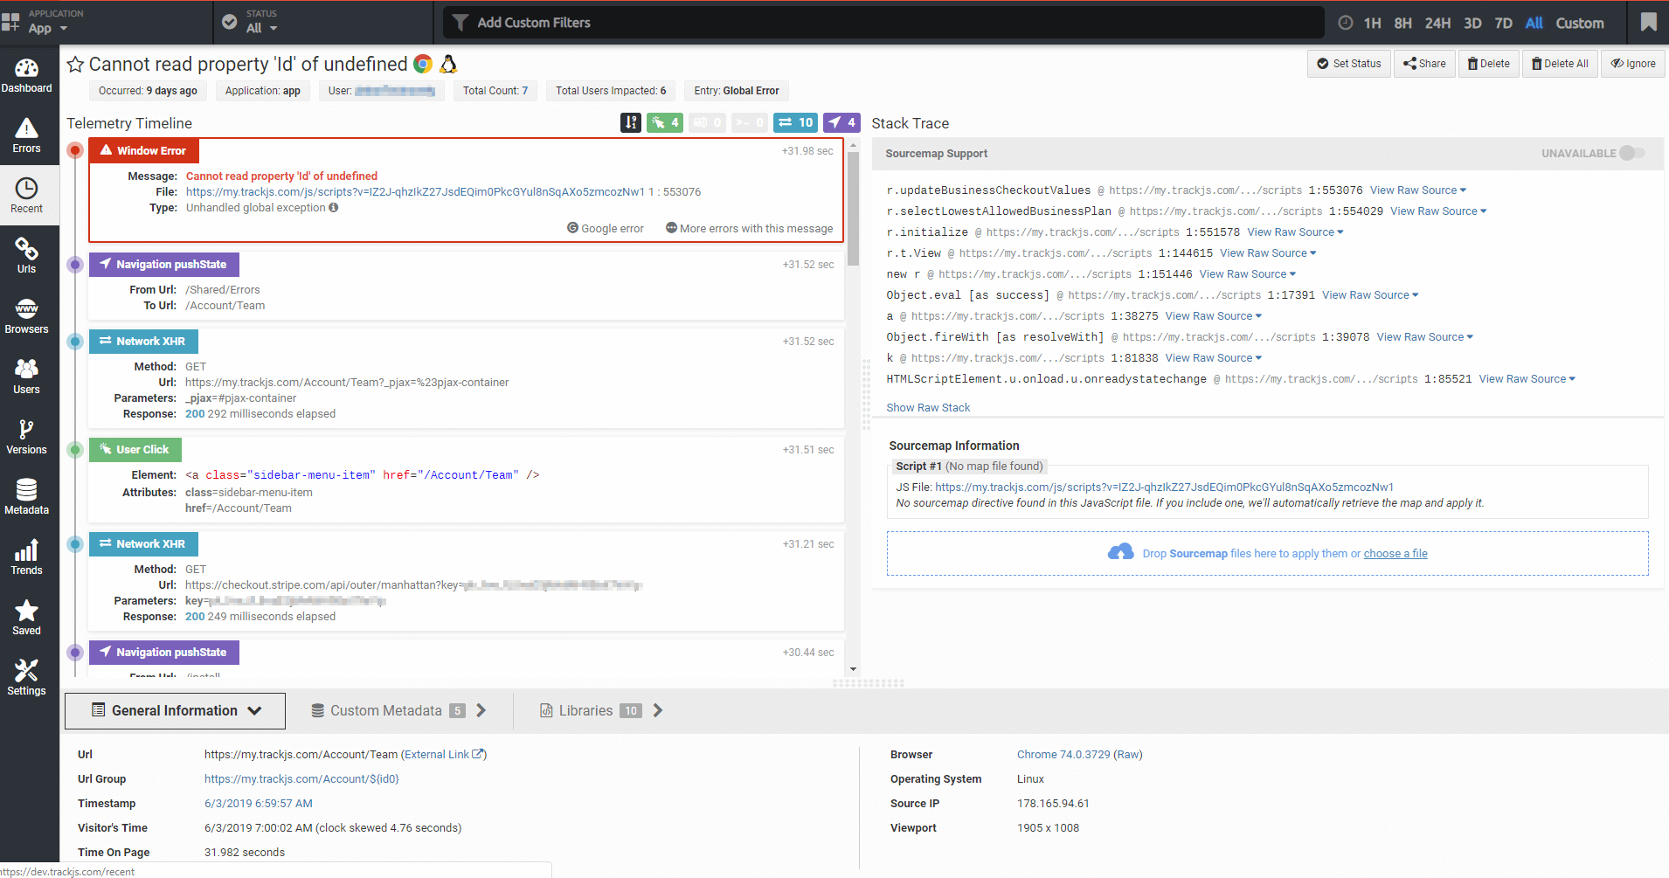1669x878 pixels.
Task: Toggle the Sourcemap Support switch
Action: (x=1631, y=153)
